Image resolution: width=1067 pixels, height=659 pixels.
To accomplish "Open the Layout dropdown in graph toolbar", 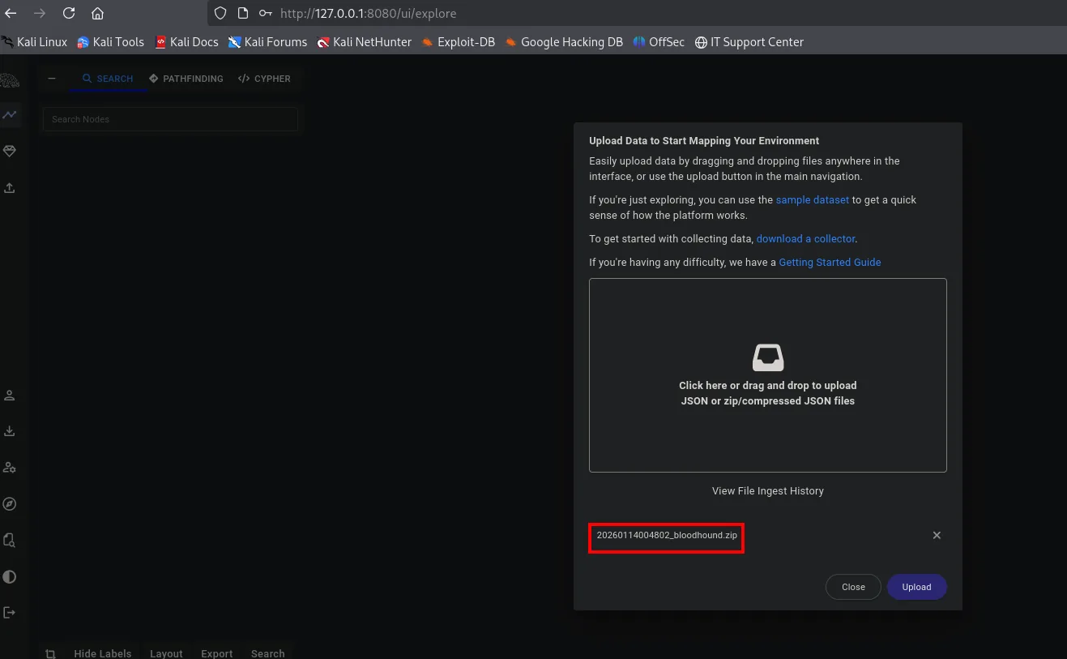I will pos(166,653).
